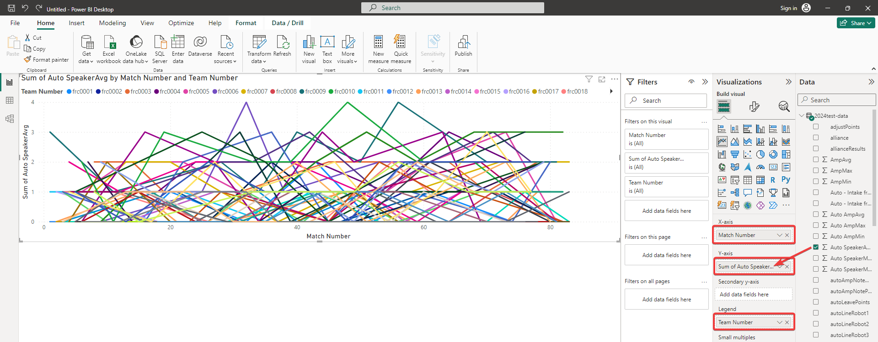878x342 pixels.
Task: Click Sign in in title bar
Action: point(788,8)
